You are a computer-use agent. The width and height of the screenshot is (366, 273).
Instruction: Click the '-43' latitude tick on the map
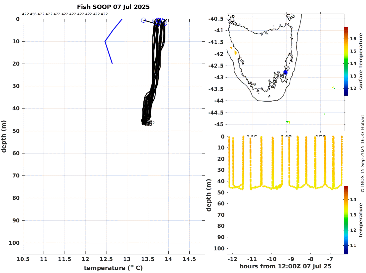click(x=218, y=77)
